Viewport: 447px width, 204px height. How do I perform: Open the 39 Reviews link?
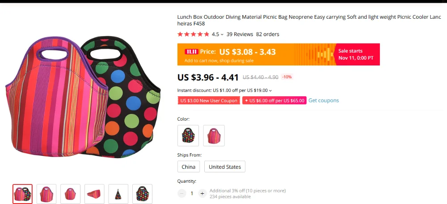tap(240, 34)
